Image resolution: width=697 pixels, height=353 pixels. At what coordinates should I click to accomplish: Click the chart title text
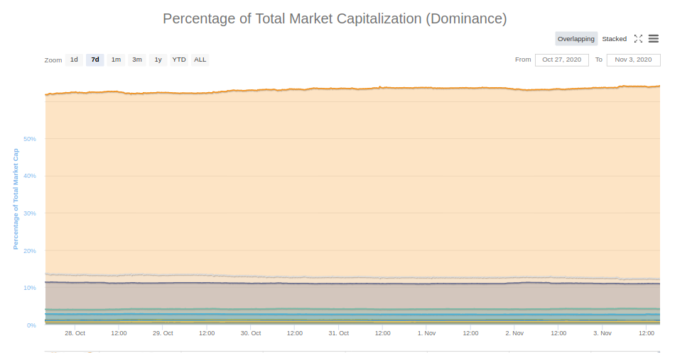click(x=335, y=18)
